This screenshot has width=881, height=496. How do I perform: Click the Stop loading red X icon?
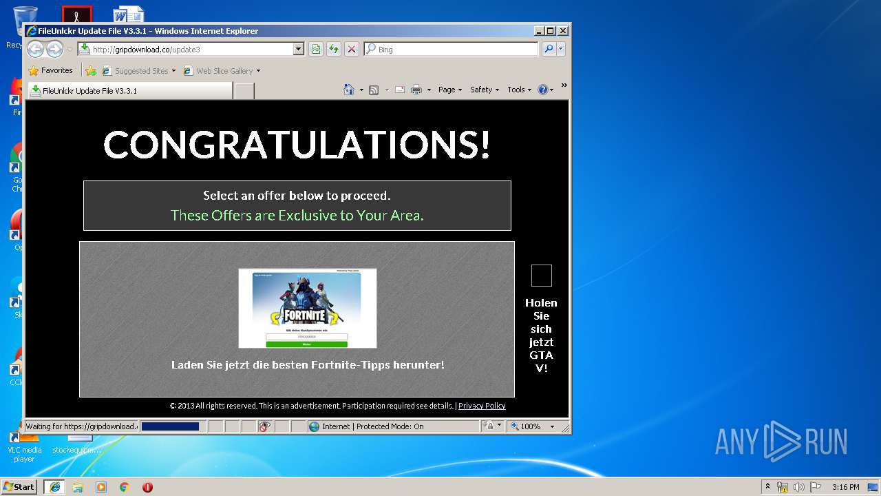point(352,50)
